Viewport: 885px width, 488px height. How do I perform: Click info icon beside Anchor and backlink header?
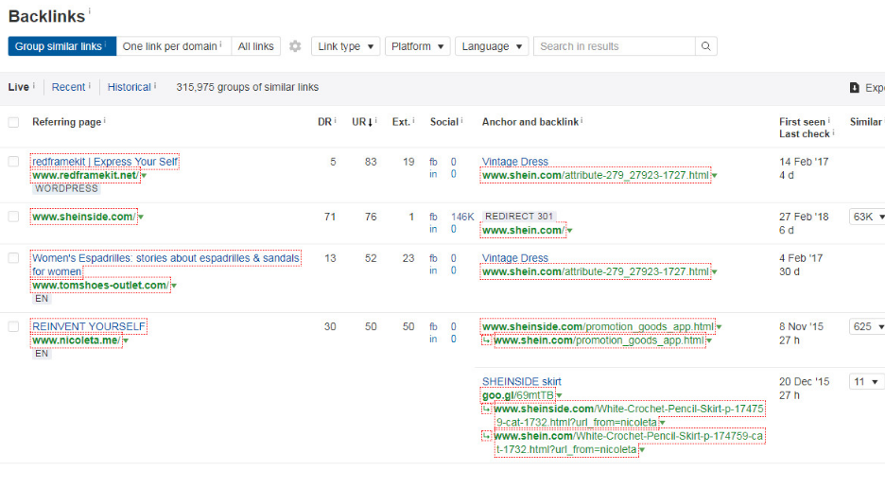pos(581,120)
